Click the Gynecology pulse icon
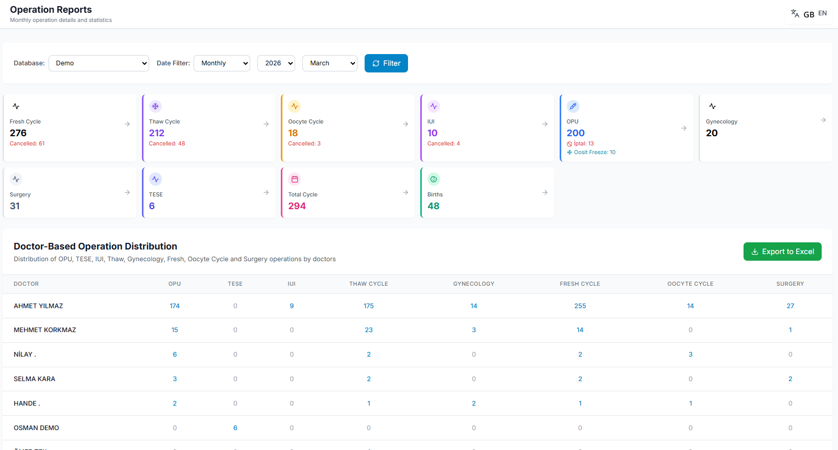The width and height of the screenshot is (838, 450). pyautogui.click(x=712, y=106)
